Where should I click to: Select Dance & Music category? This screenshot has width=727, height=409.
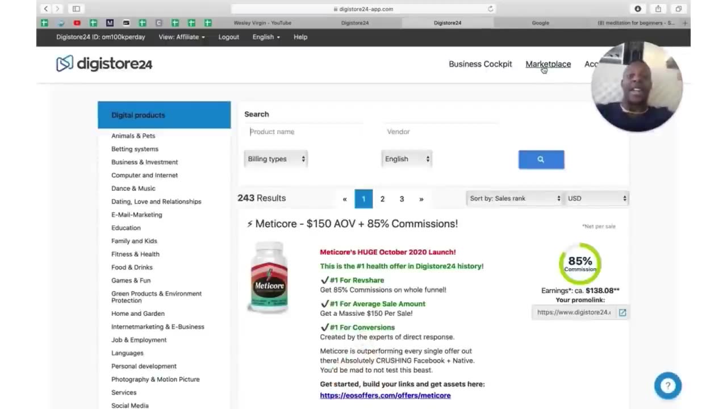(133, 188)
